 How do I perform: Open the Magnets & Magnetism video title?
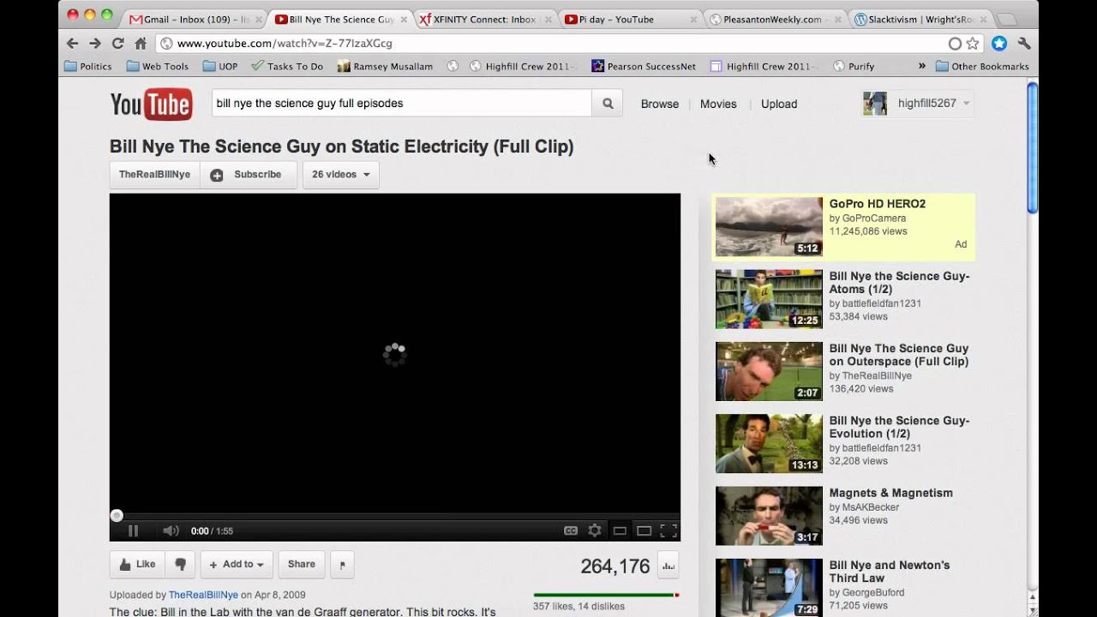(x=891, y=493)
